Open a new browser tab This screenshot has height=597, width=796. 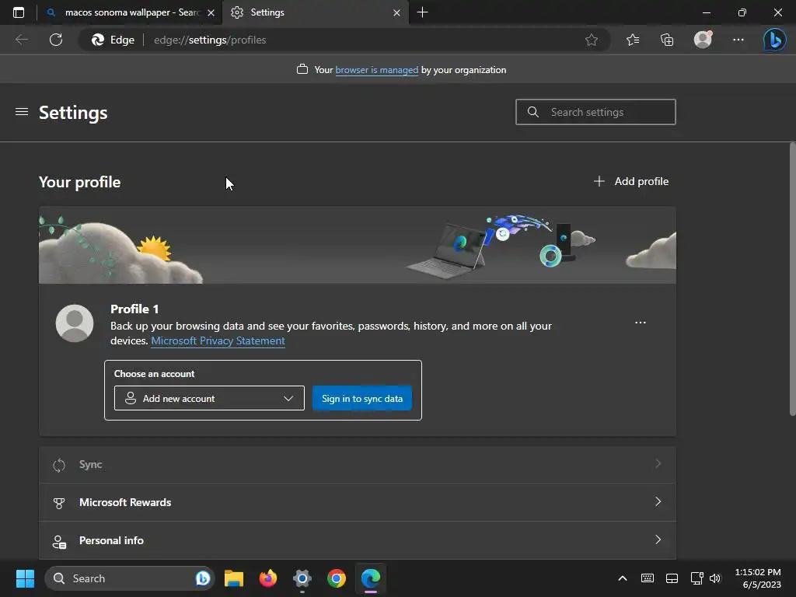click(x=422, y=12)
